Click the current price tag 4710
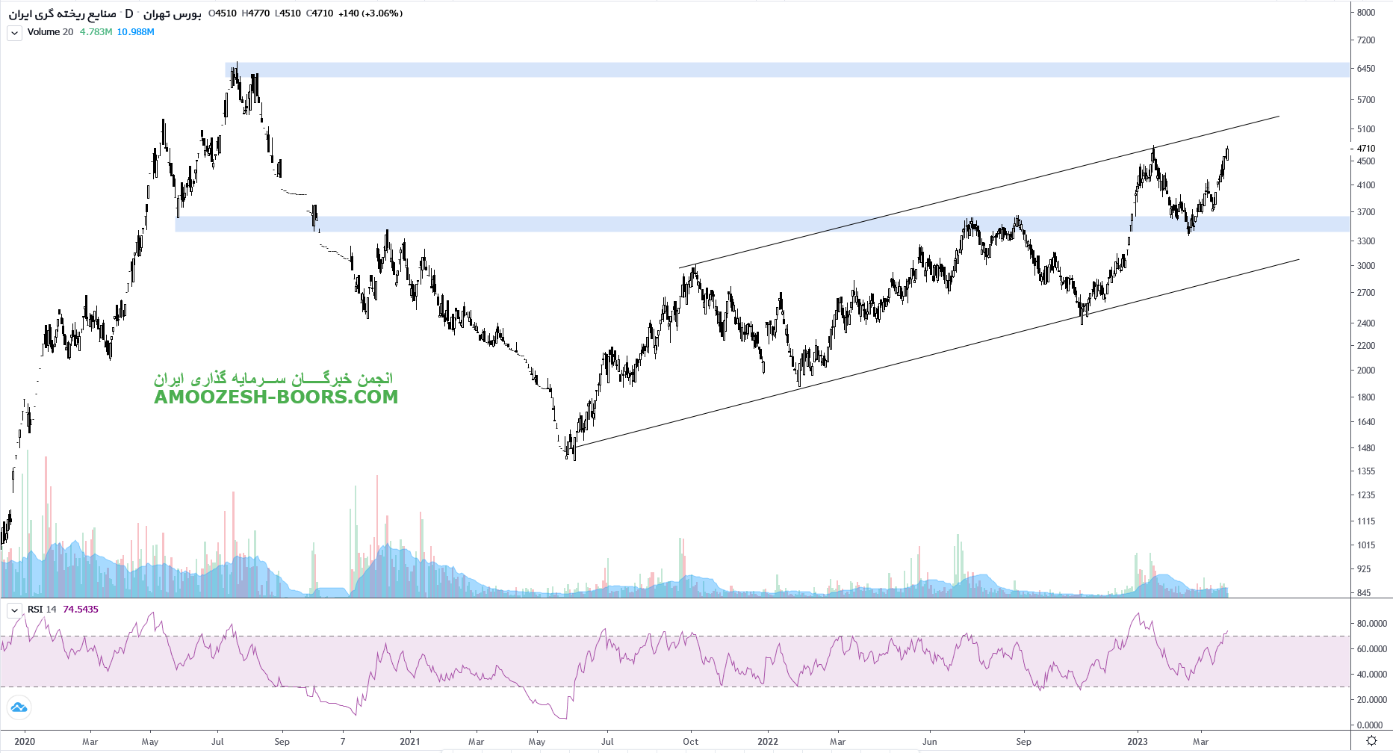Image resolution: width=1393 pixels, height=753 pixels. pyautogui.click(x=1366, y=149)
